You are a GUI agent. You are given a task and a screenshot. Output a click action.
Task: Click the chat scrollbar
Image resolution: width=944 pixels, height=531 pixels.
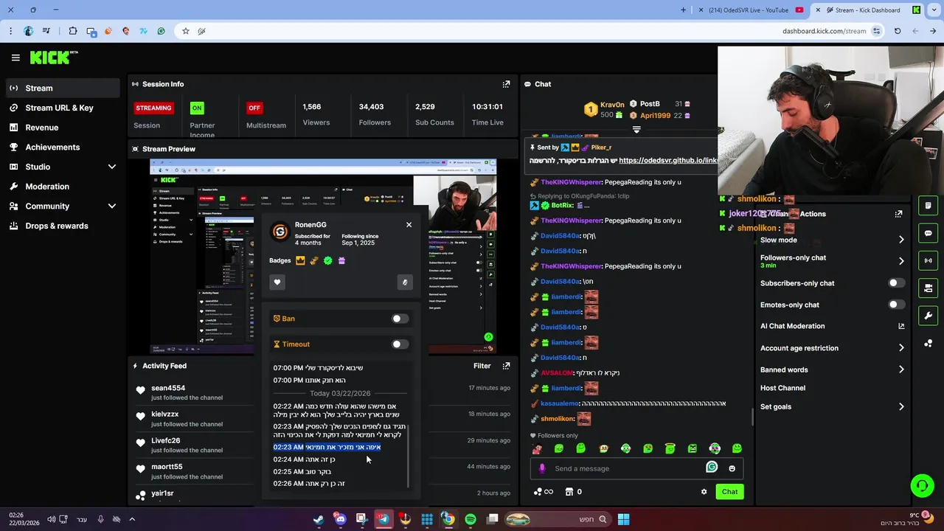pyautogui.click(x=752, y=417)
